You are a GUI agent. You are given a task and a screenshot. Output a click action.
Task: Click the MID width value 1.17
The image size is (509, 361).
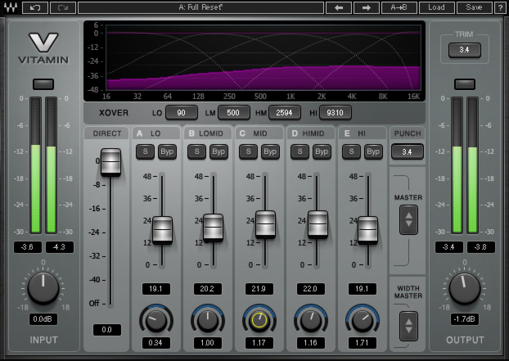[x=259, y=343]
